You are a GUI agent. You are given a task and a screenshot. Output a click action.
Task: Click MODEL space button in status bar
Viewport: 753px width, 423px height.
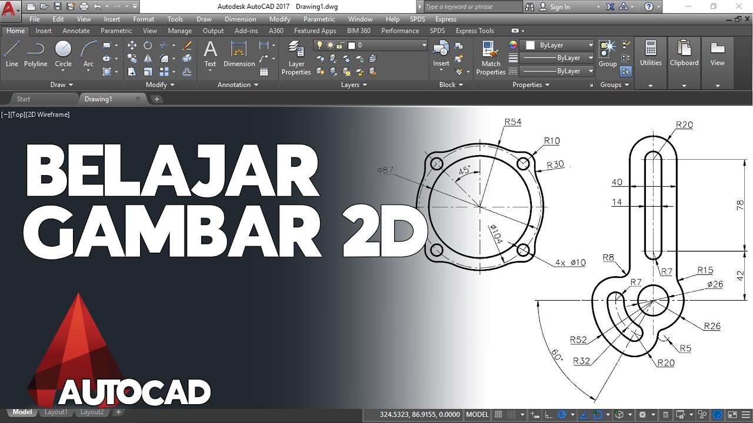(x=477, y=414)
